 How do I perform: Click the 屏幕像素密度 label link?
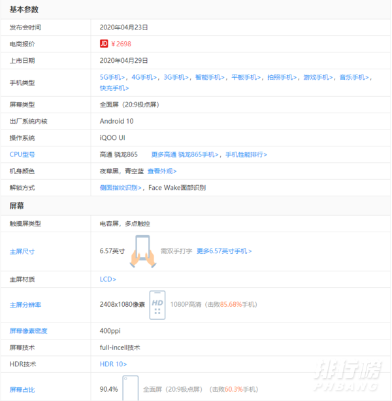[28, 331]
